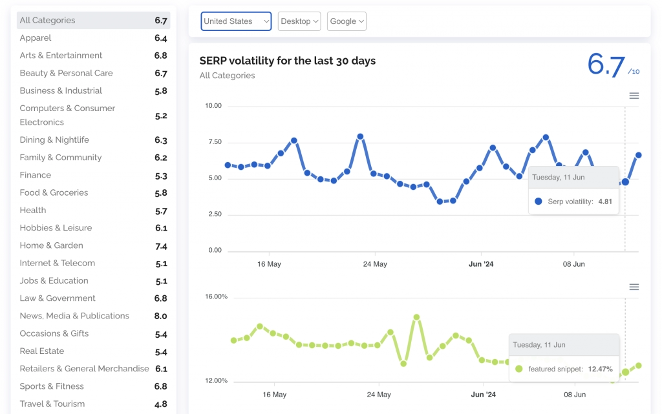Click the featured snippet peak data point
Image resolution: width=662 pixels, height=414 pixels.
click(x=416, y=316)
